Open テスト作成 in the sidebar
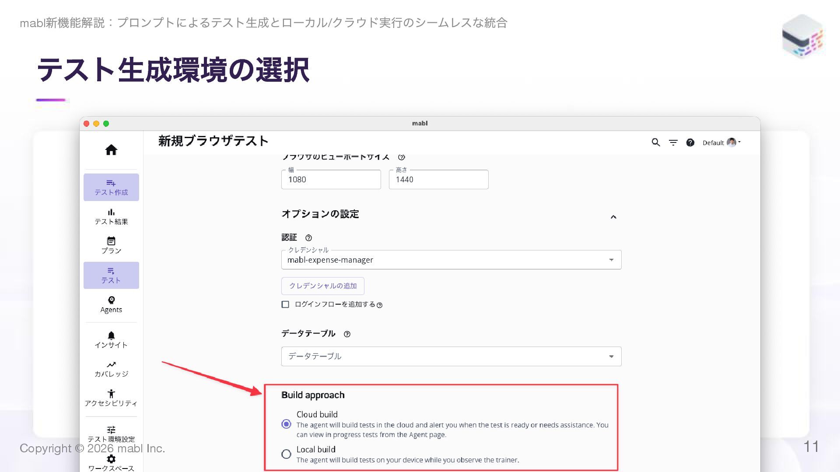 click(x=111, y=187)
